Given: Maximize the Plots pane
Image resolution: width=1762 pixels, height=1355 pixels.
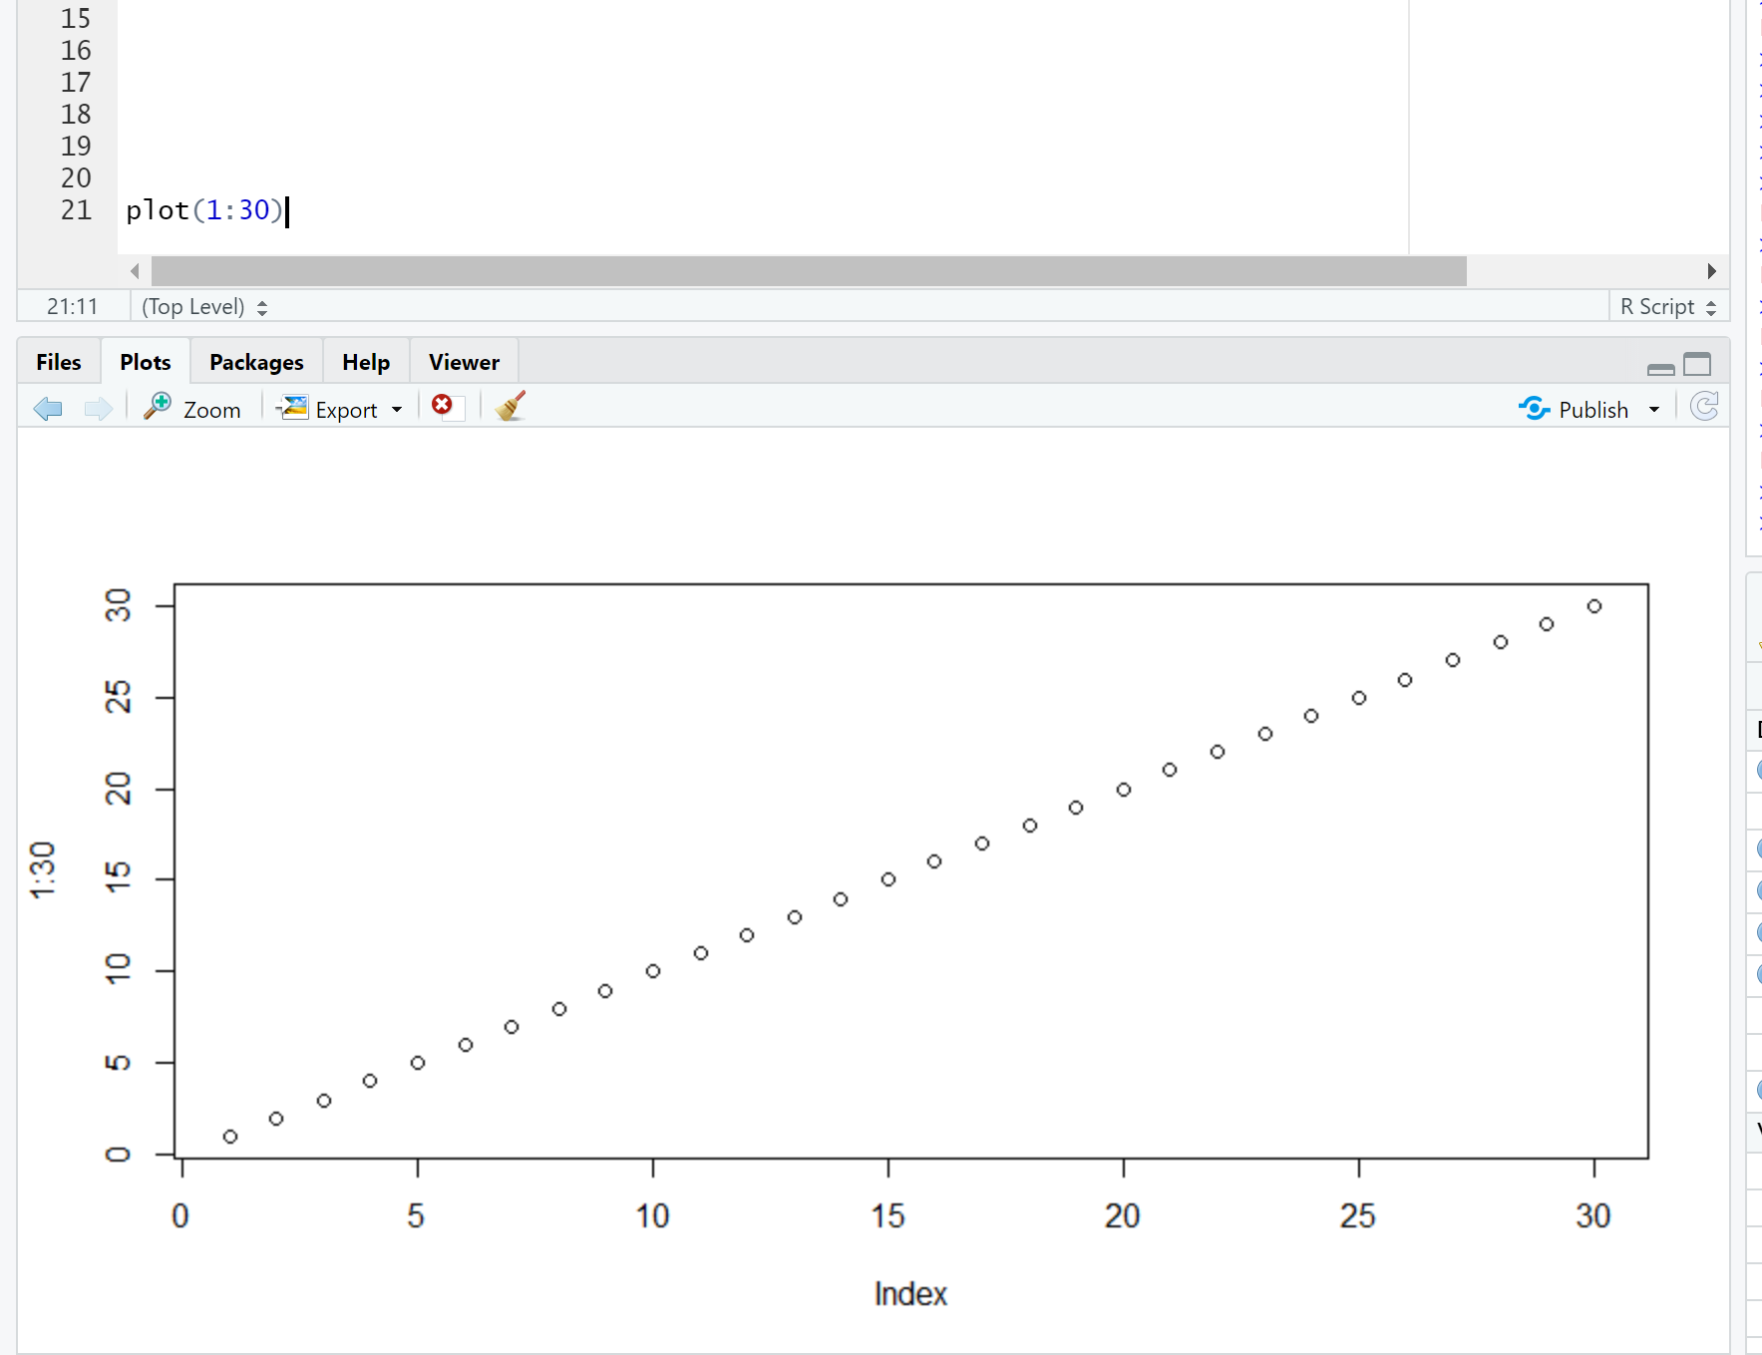Looking at the screenshot, I should click(1697, 364).
